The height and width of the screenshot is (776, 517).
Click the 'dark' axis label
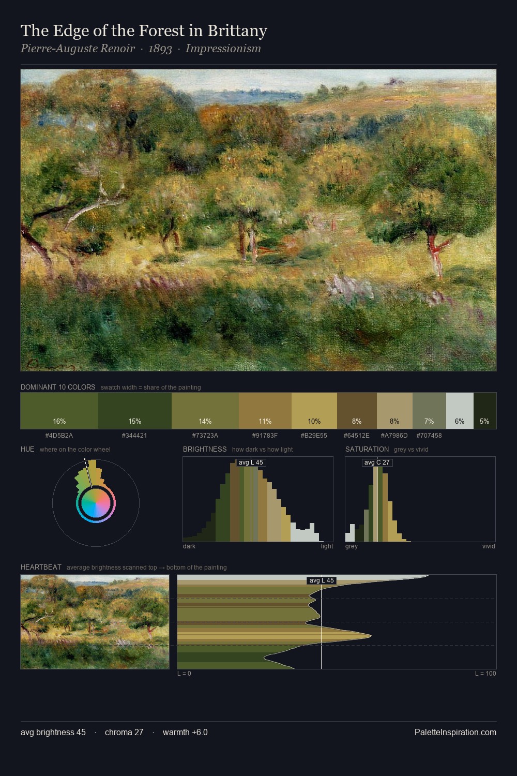pyautogui.click(x=189, y=546)
